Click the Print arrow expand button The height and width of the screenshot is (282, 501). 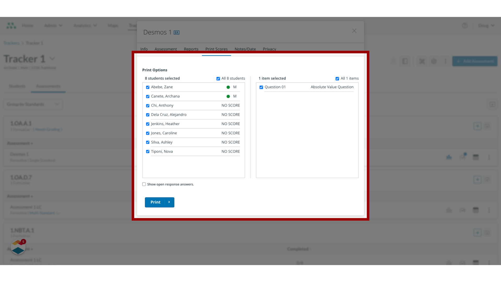click(x=169, y=202)
